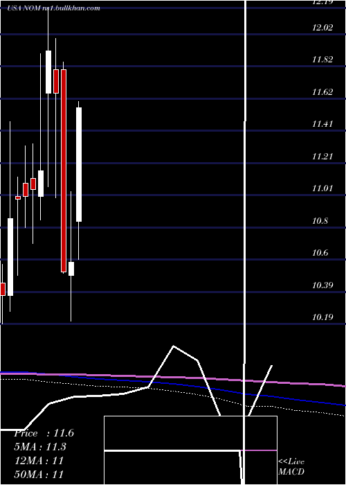
Task: Click the 11.01 price axis label
Action: pyautogui.click(x=322, y=188)
